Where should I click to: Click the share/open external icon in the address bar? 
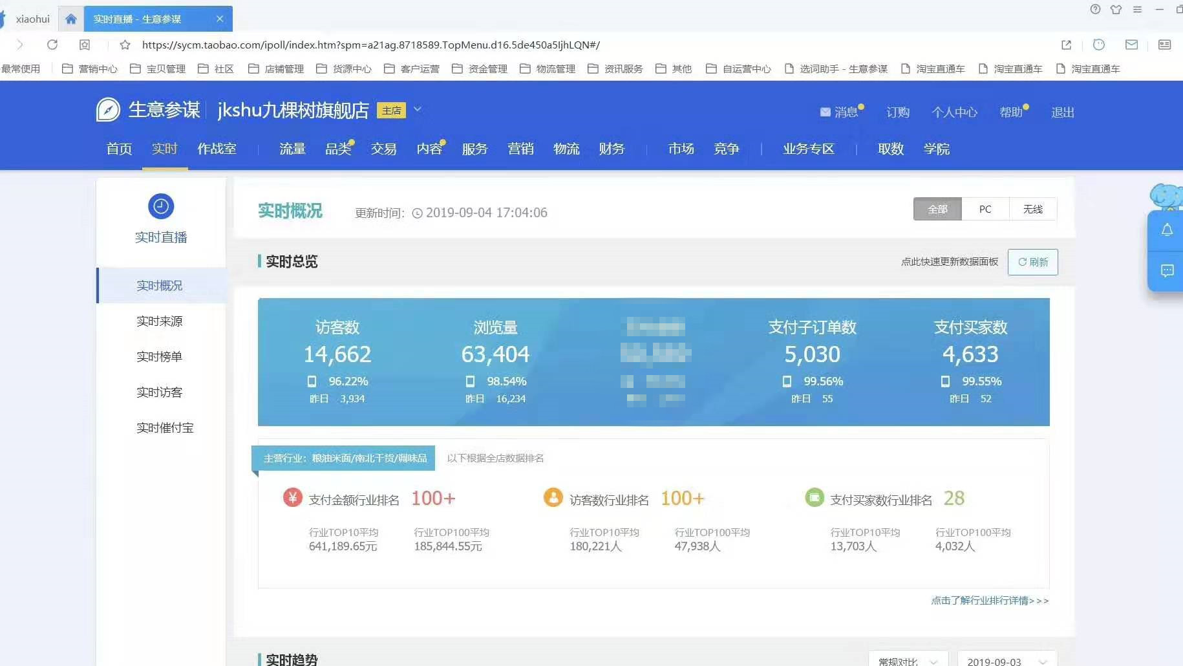tap(1067, 45)
